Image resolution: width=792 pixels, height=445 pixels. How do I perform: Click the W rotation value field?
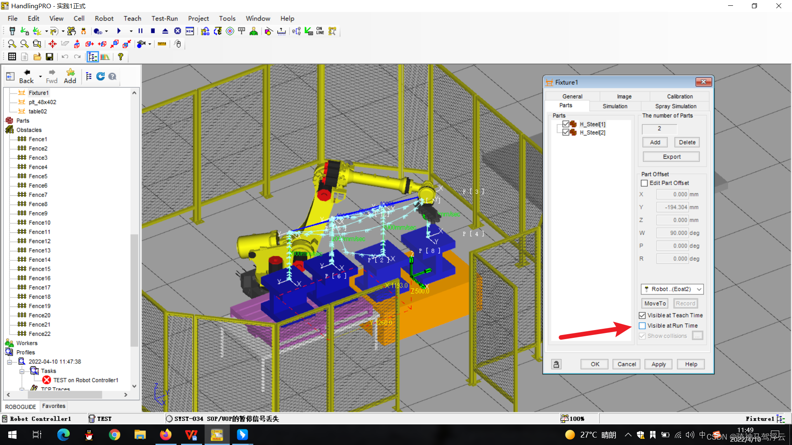(x=672, y=233)
